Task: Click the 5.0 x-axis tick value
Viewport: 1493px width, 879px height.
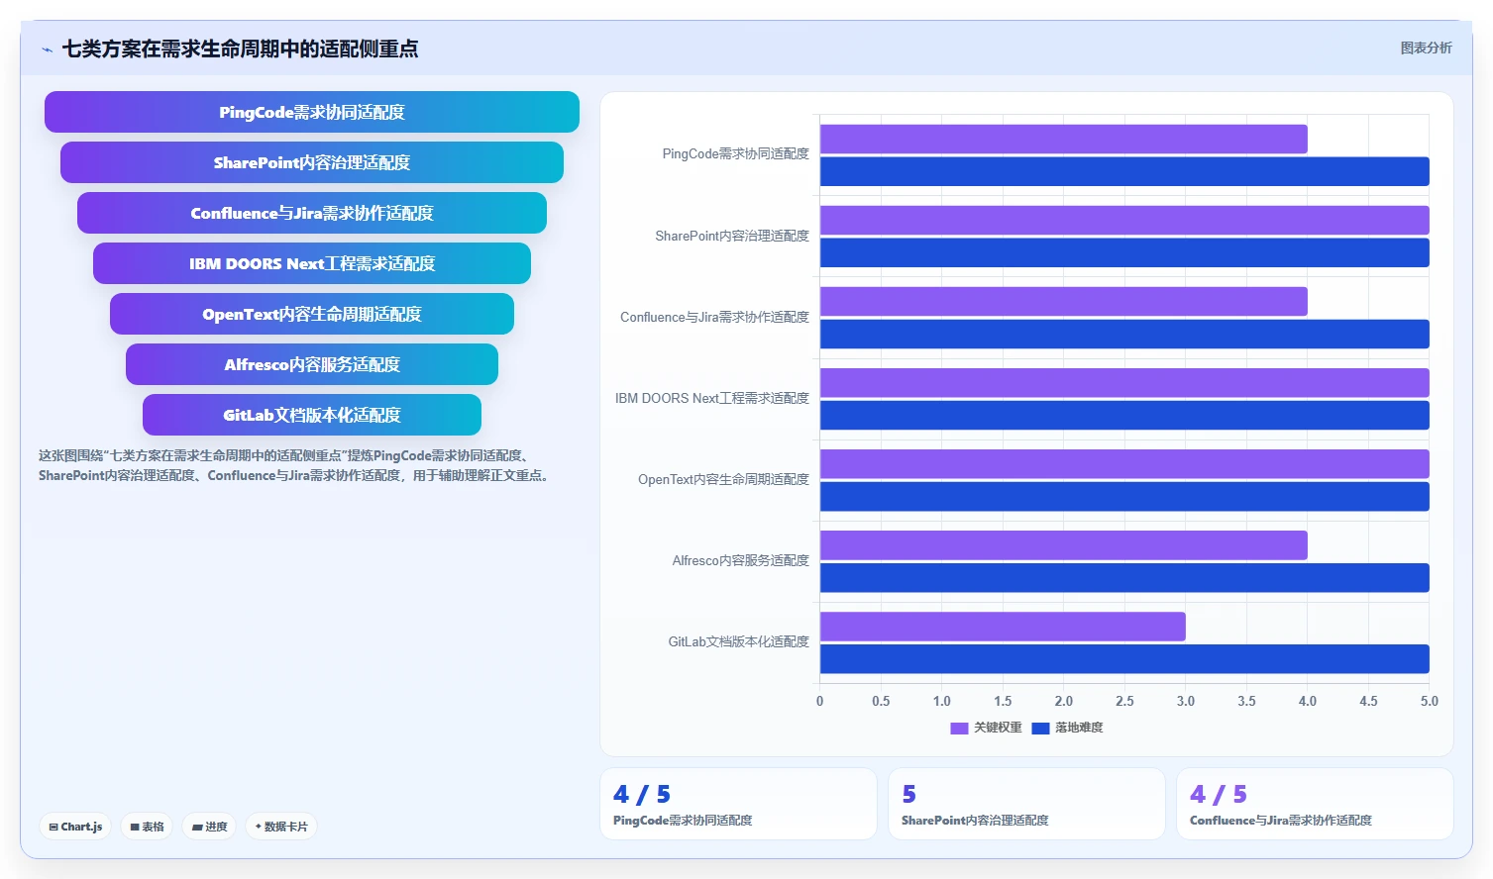Action: 1429,701
